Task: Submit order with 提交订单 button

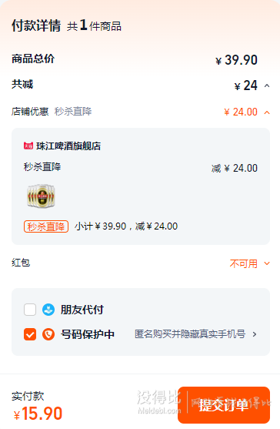Action: [224, 405]
